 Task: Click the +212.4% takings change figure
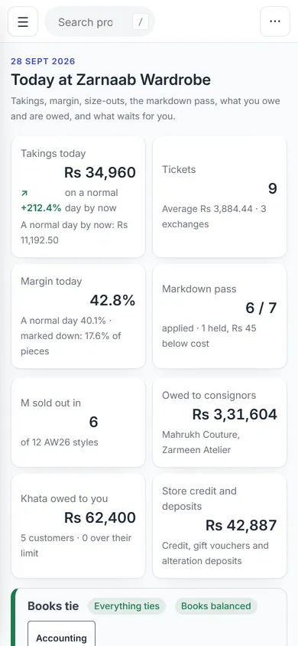coord(40,208)
